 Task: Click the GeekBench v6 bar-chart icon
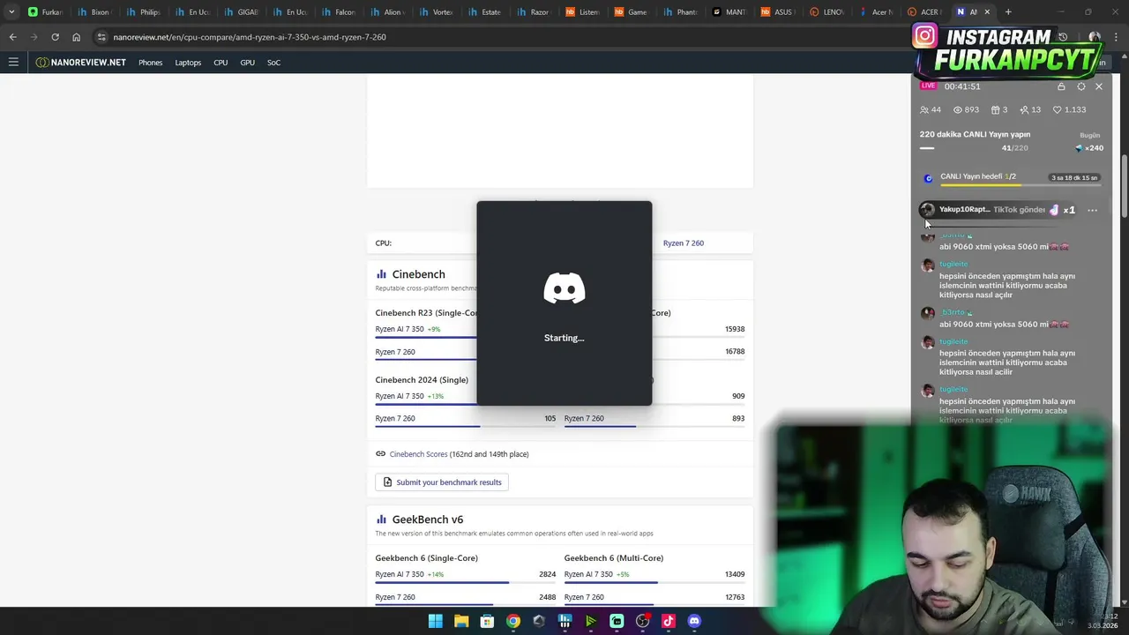[x=382, y=519]
